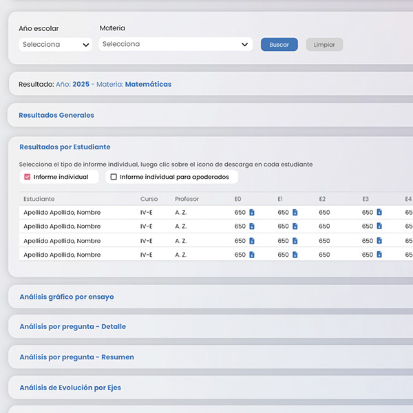
Task: Download E0 report for first student row
Action: pyautogui.click(x=252, y=213)
